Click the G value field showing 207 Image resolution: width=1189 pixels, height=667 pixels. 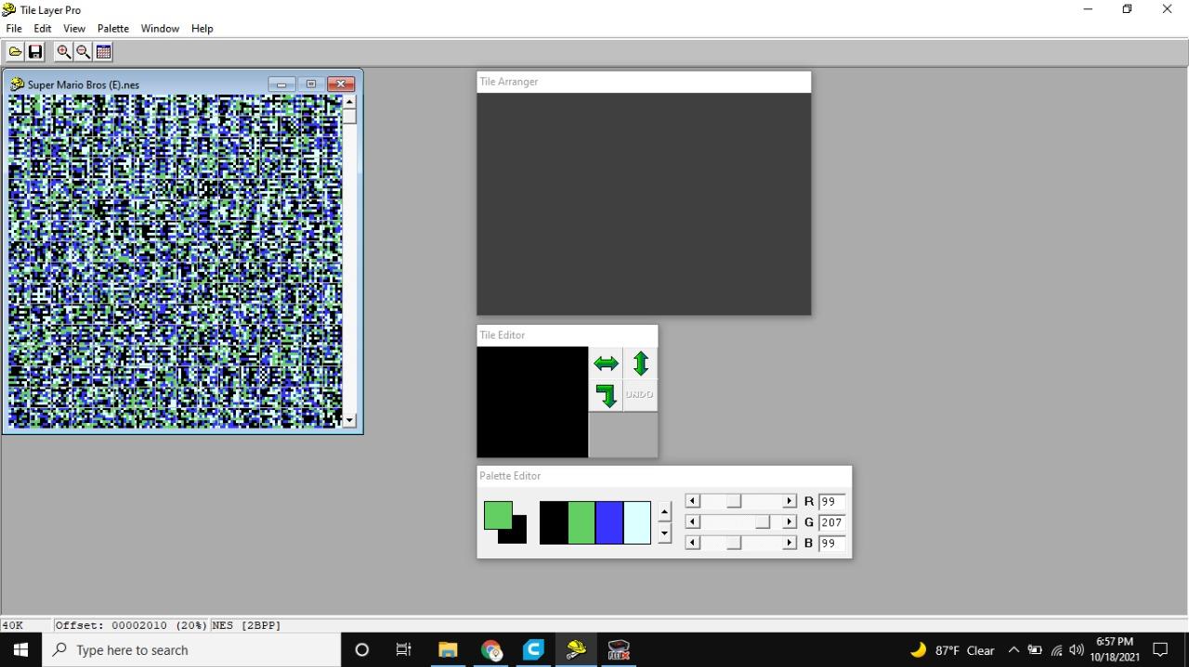coord(832,522)
